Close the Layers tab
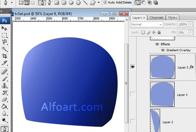196x132 pixels. [x=144, y=18]
